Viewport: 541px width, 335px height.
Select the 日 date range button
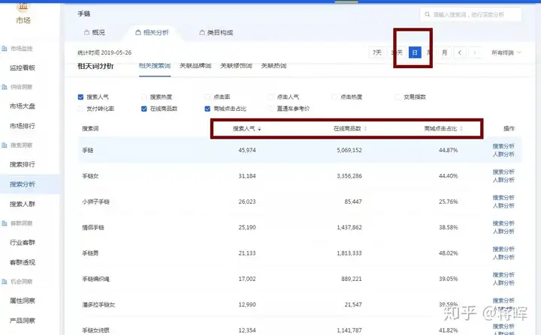pyautogui.click(x=415, y=52)
